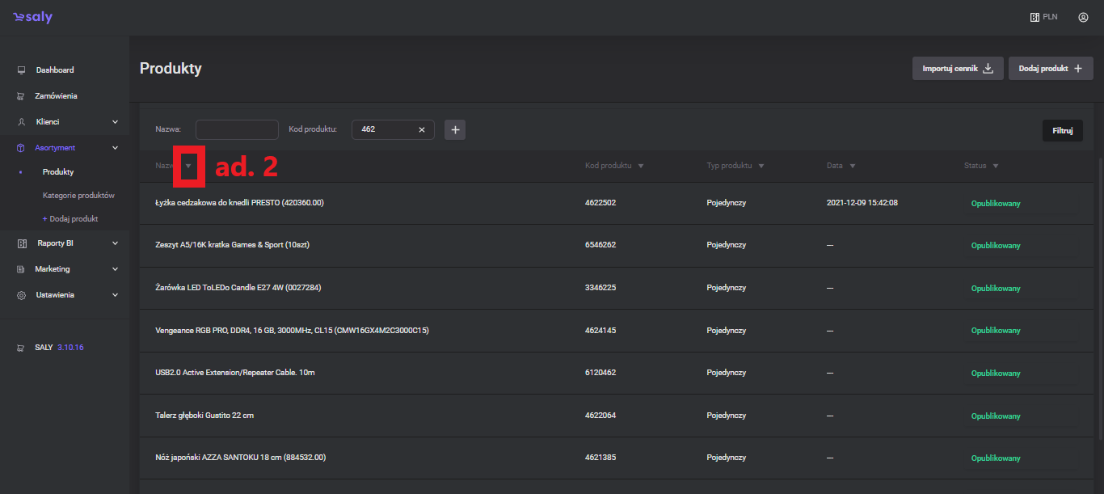This screenshot has height=494, width=1104.
Task: Open the user account profile icon
Action: 1083,17
